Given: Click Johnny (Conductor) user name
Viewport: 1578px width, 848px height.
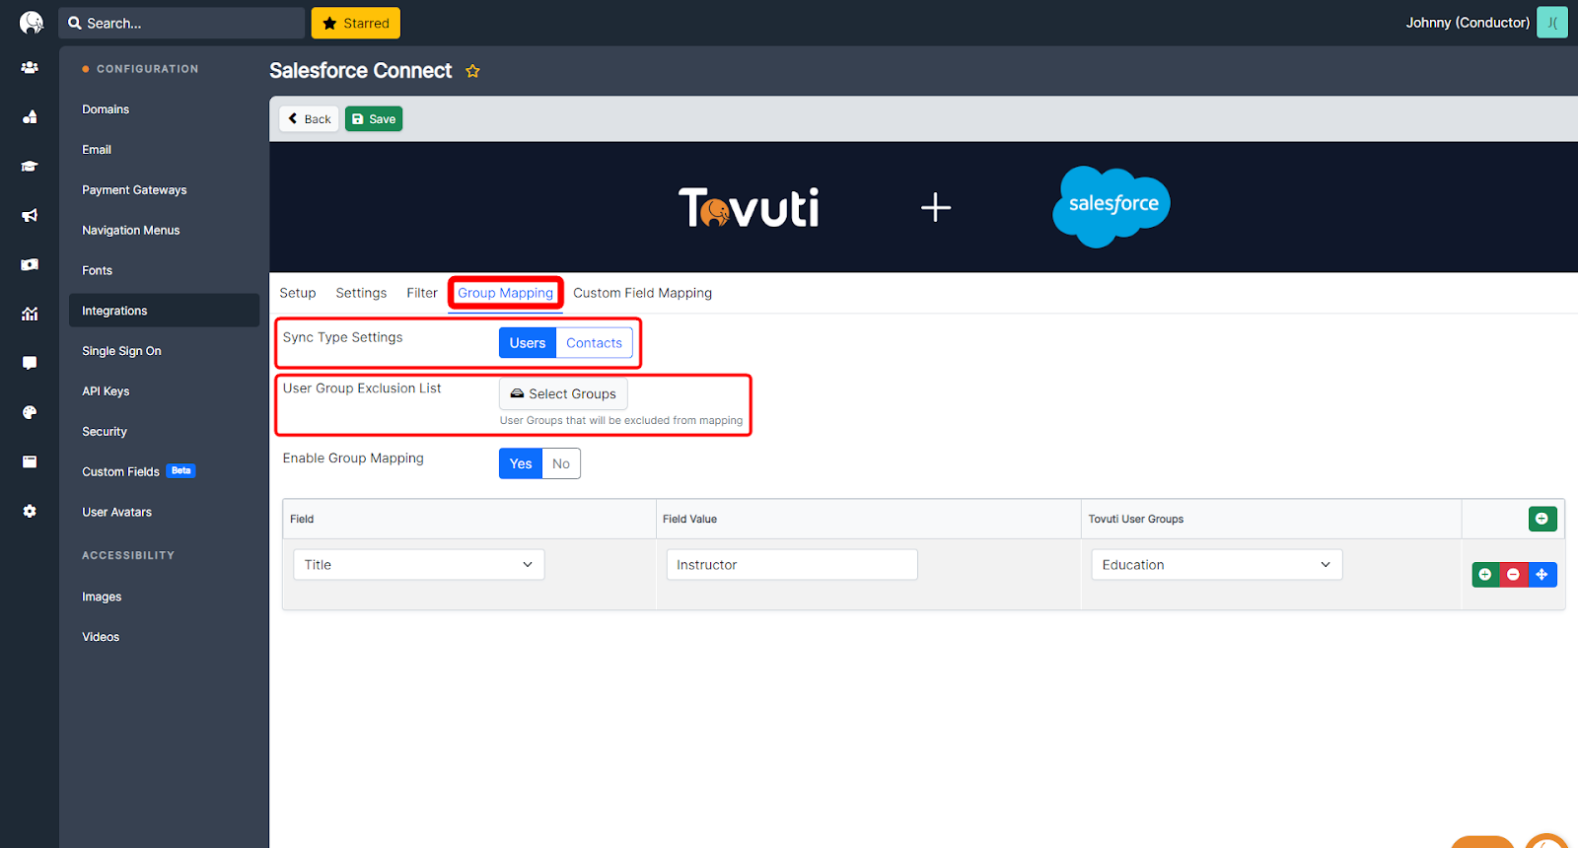Looking at the screenshot, I should point(1468,23).
